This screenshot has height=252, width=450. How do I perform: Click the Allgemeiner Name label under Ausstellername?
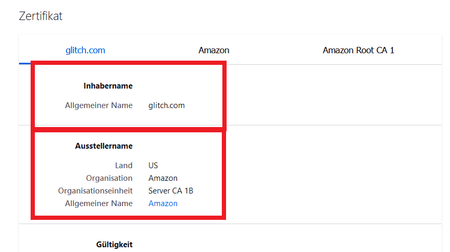pyautogui.click(x=98, y=203)
